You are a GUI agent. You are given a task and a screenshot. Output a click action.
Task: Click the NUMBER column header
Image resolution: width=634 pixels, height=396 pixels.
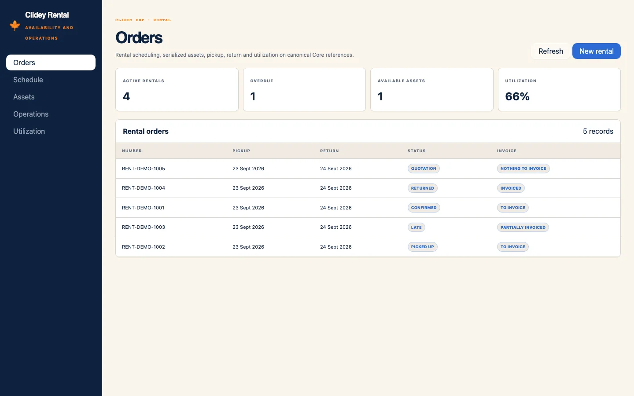(x=132, y=151)
